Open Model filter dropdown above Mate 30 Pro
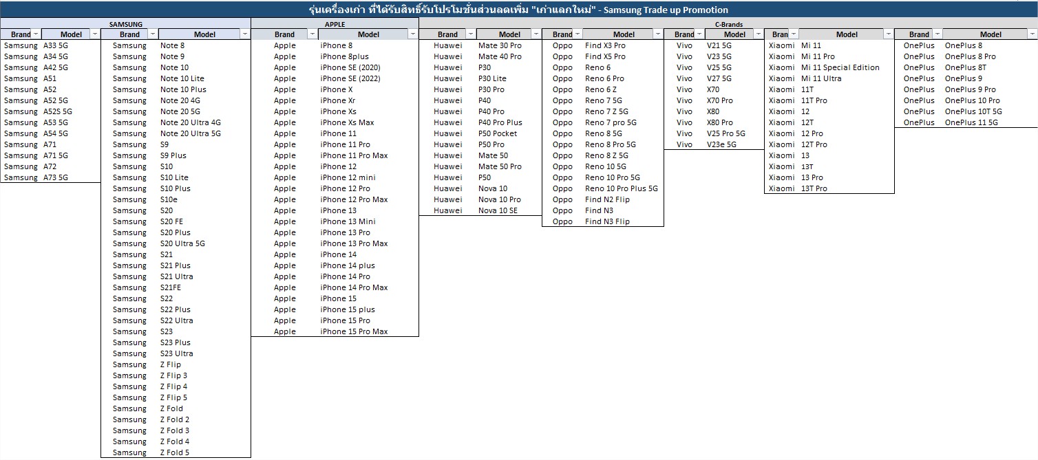Image resolution: width=1038 pixels, height=460 pixels. (536, 34)
